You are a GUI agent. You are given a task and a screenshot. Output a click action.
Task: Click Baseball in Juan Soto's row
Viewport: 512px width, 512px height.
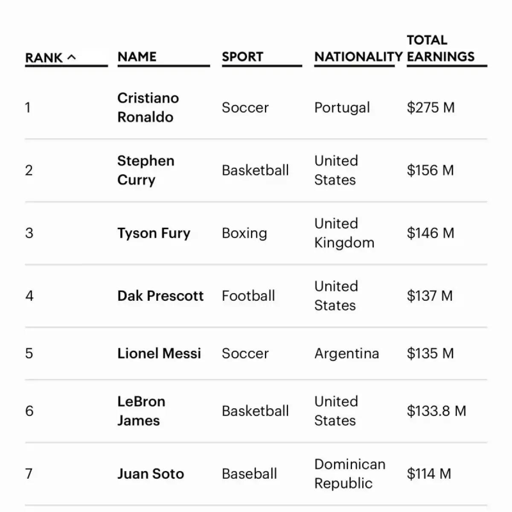tap(249, 474)
